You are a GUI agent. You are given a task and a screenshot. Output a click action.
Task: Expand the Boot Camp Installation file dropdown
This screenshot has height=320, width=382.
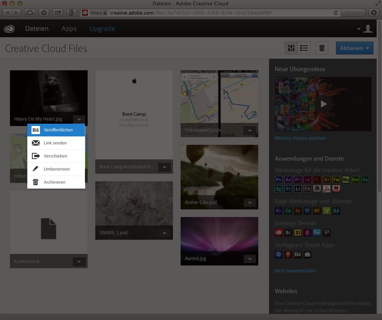click(x=164, y=167)
